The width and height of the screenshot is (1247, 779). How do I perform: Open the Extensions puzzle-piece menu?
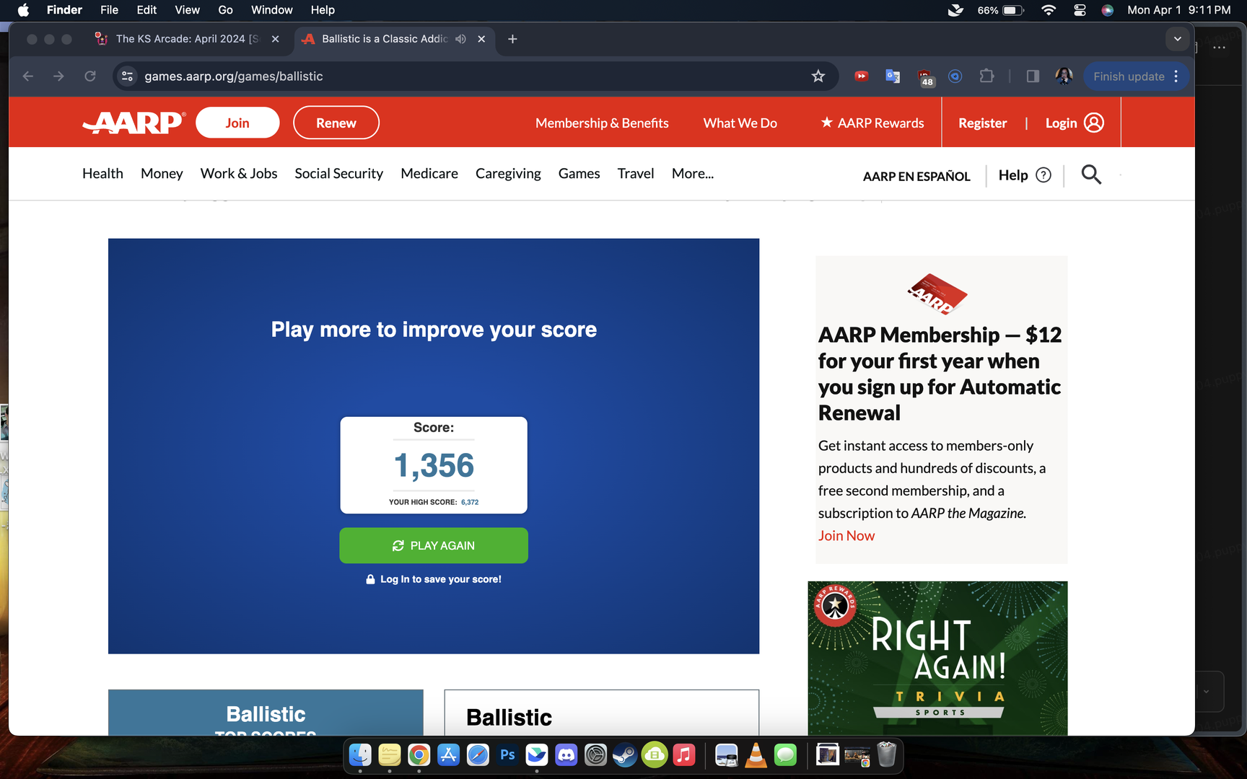(x=986, y=76)
